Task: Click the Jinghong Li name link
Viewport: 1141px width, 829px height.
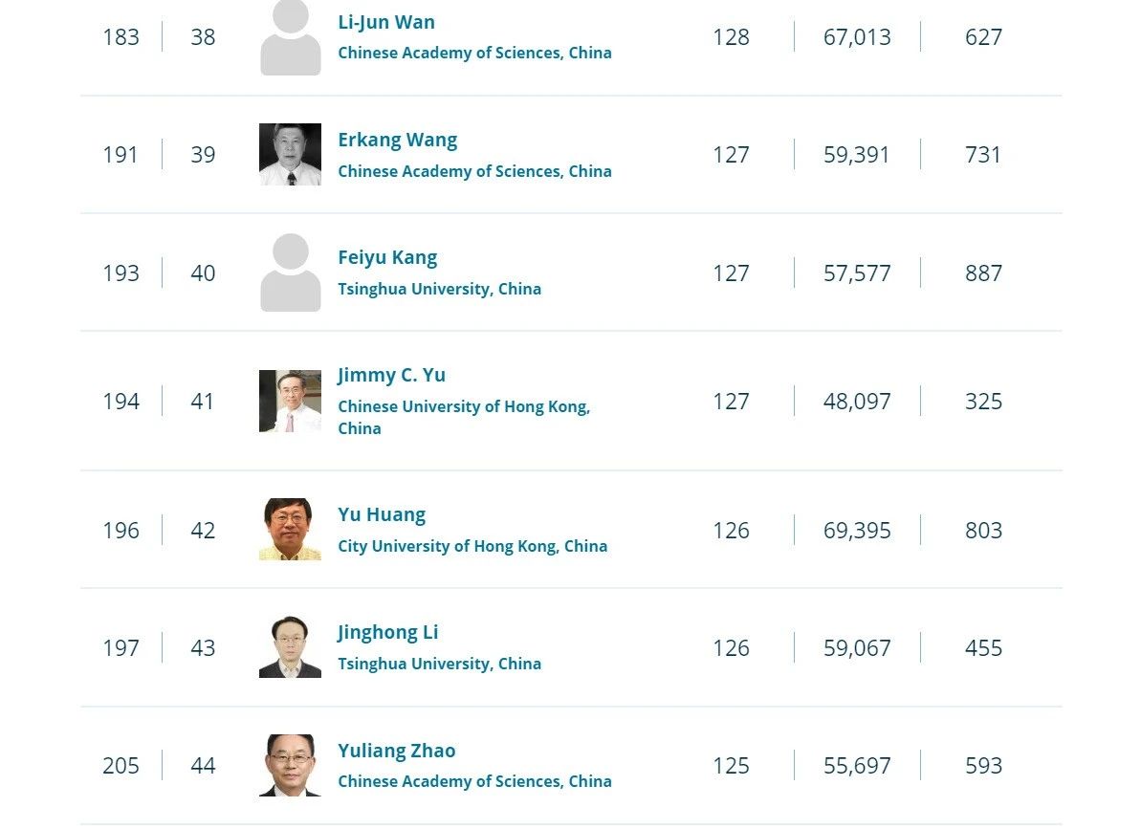Action: (x=388, y=633)
